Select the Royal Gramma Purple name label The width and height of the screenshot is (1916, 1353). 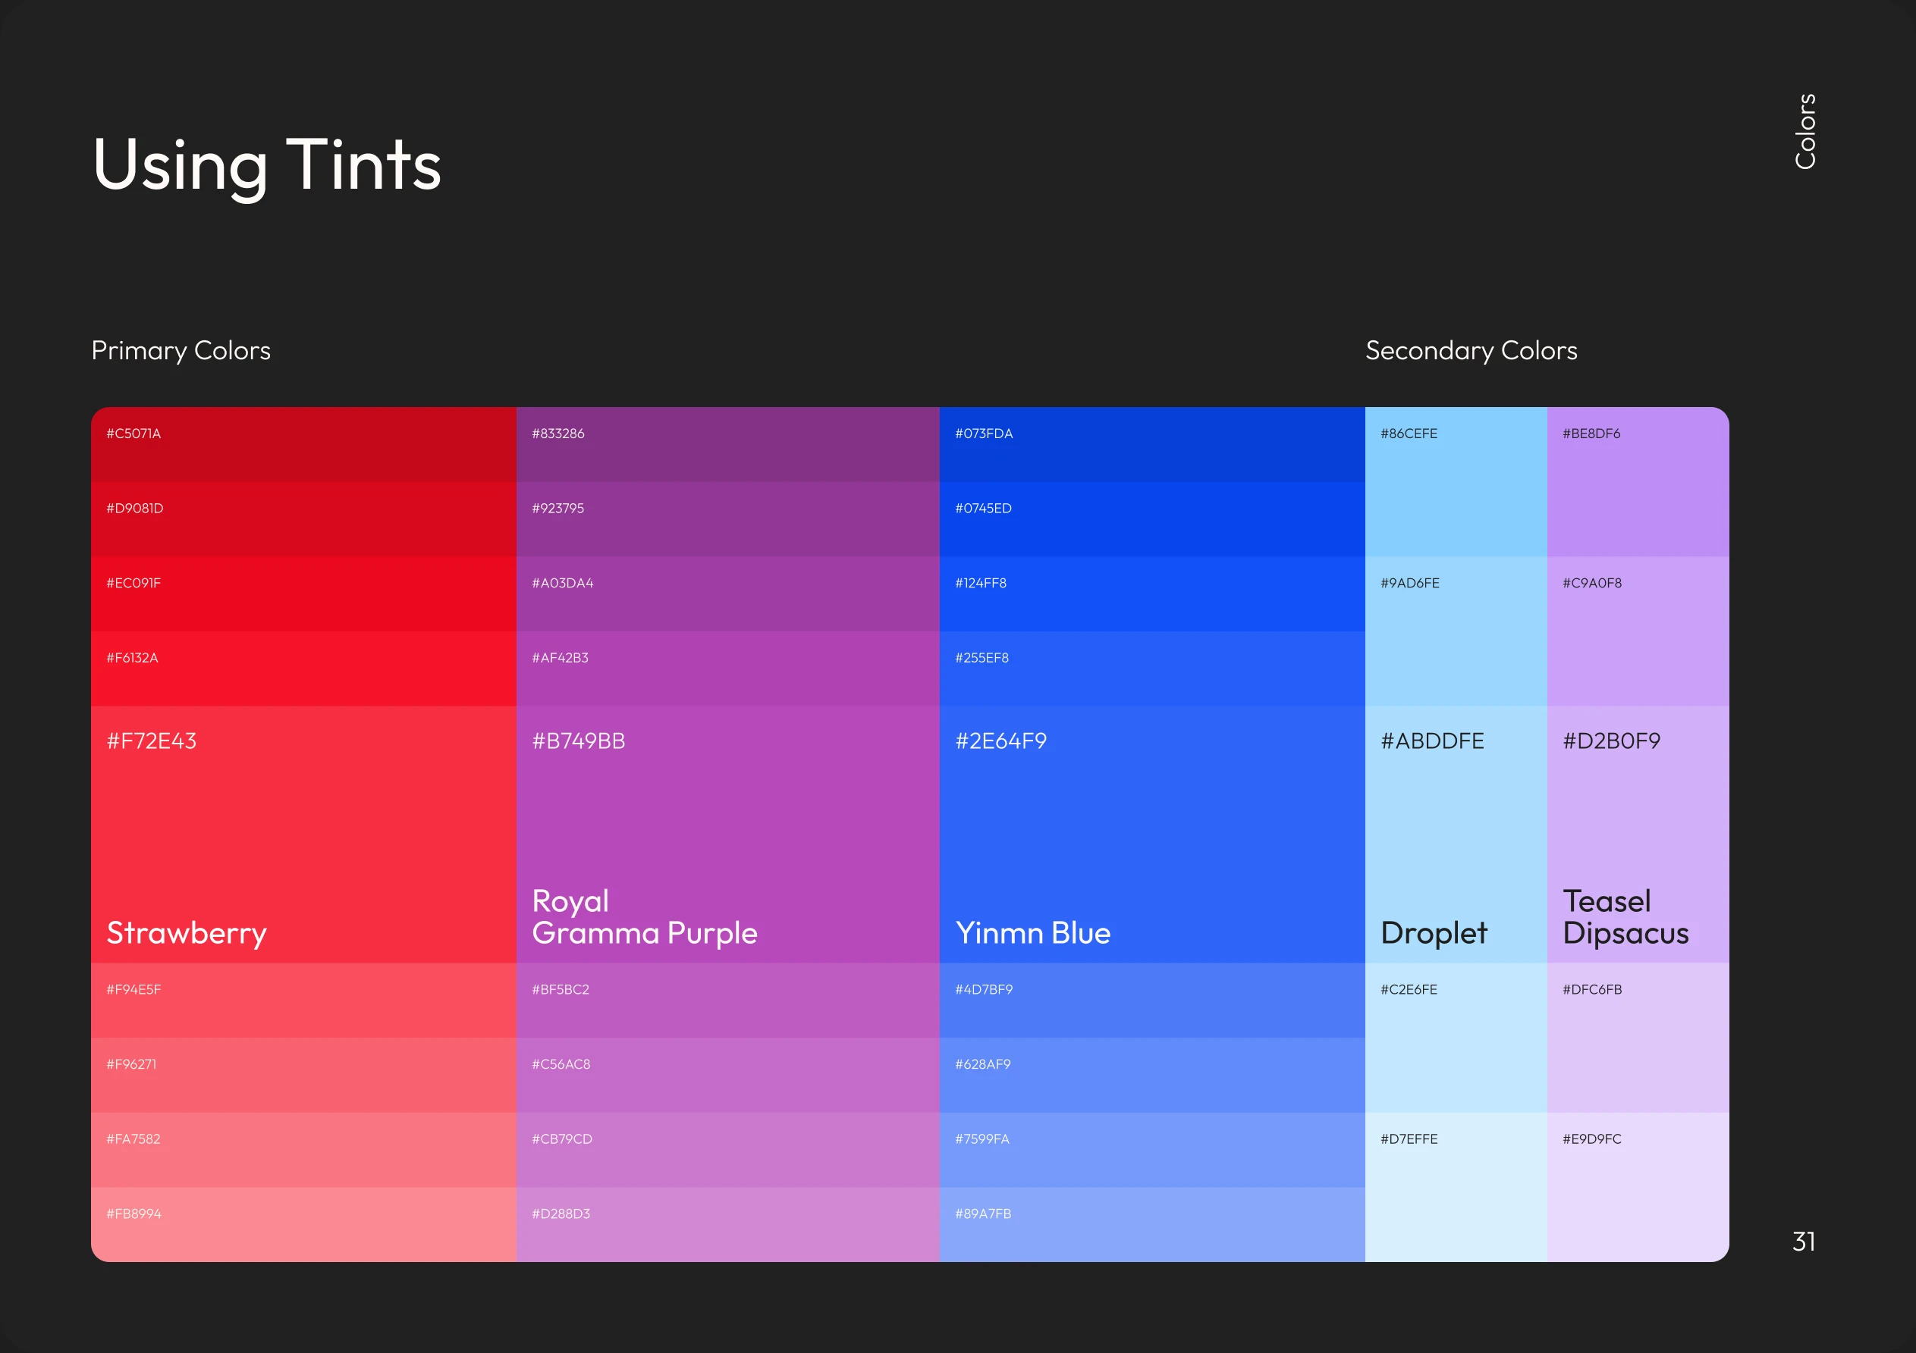[x=643, y=916]
